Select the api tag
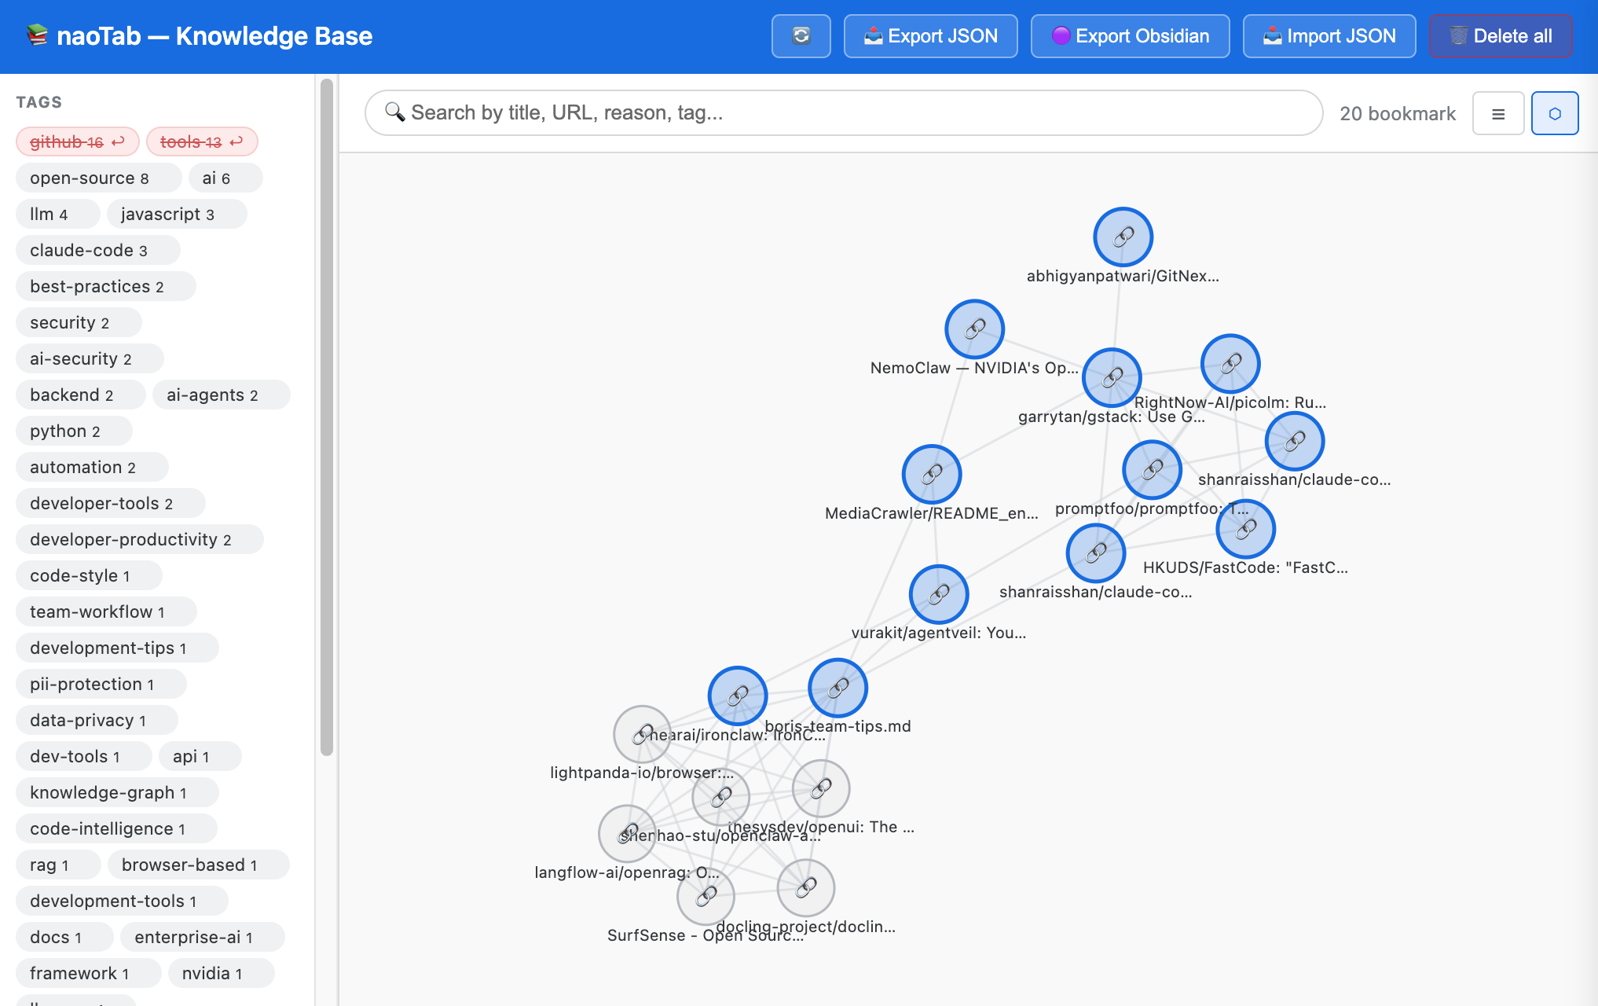Viewport: 1598px width, 1006px height. click(200, 756)
